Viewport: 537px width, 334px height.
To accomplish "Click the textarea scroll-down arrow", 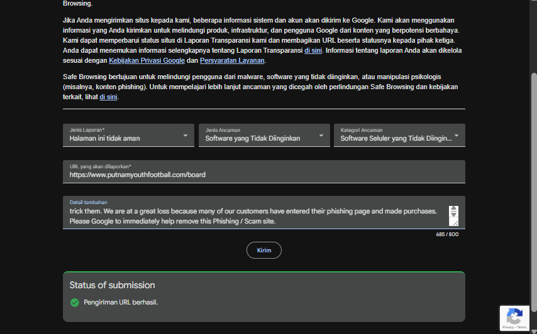I will [x=453, y=214].
